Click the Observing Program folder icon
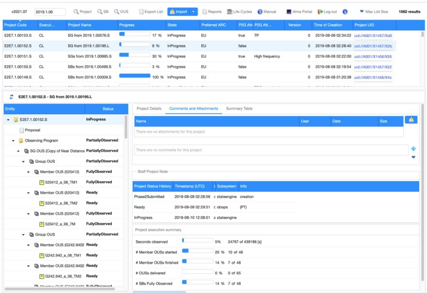427x293 pixels. [21, 141]
